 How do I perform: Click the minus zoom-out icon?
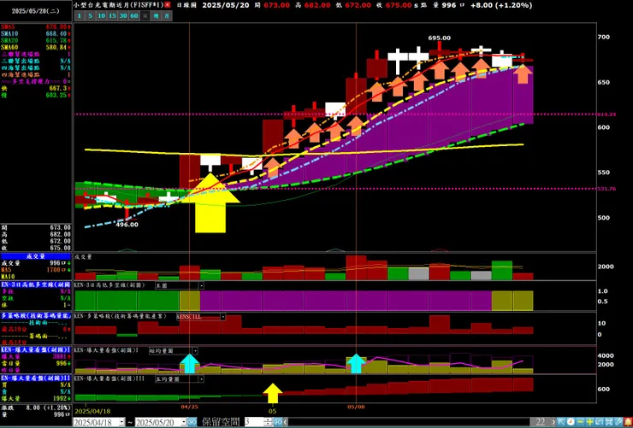(x=580, y=422)
